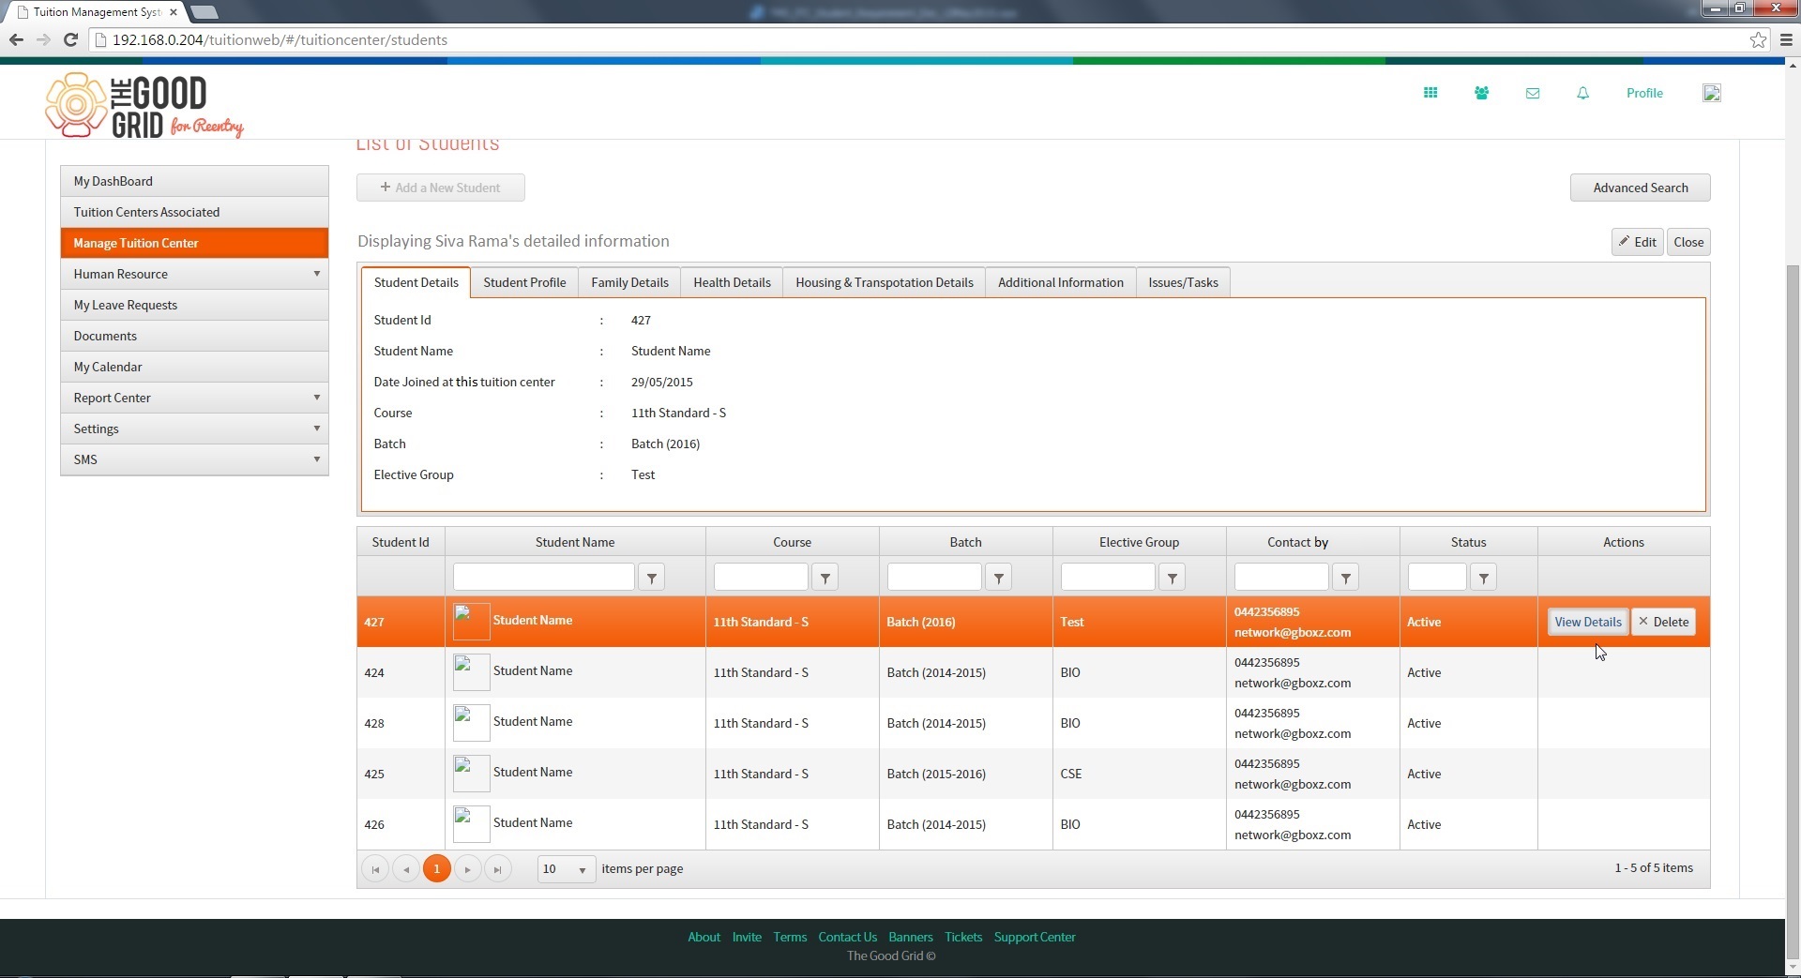Open the Support Center footer link
This screenshot has width=1801, height=978.
[x=1035, y=937]
